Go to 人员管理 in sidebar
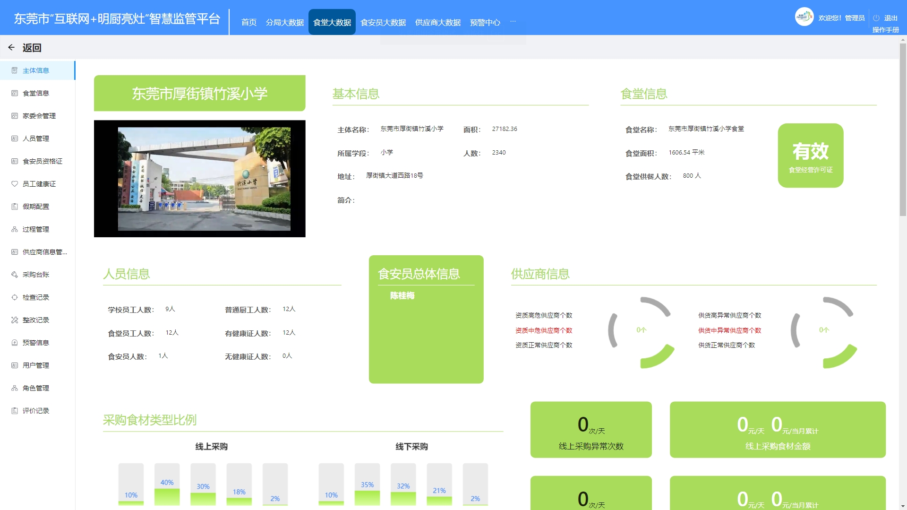The height and width of the screenshot is (510, 907). [x=37, y=138]
